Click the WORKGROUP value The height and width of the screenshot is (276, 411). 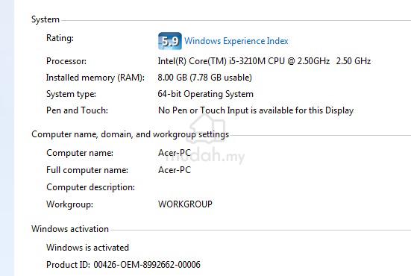(x=185, y=204)
